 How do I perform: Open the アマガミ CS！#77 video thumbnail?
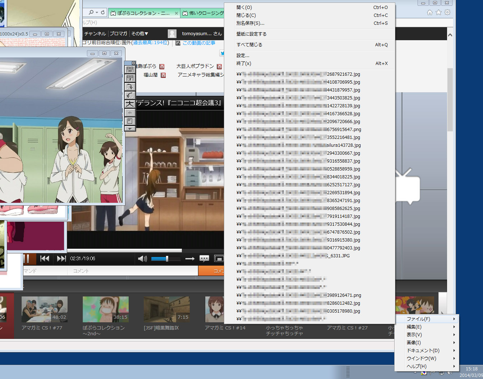click(x=45, y=309)
